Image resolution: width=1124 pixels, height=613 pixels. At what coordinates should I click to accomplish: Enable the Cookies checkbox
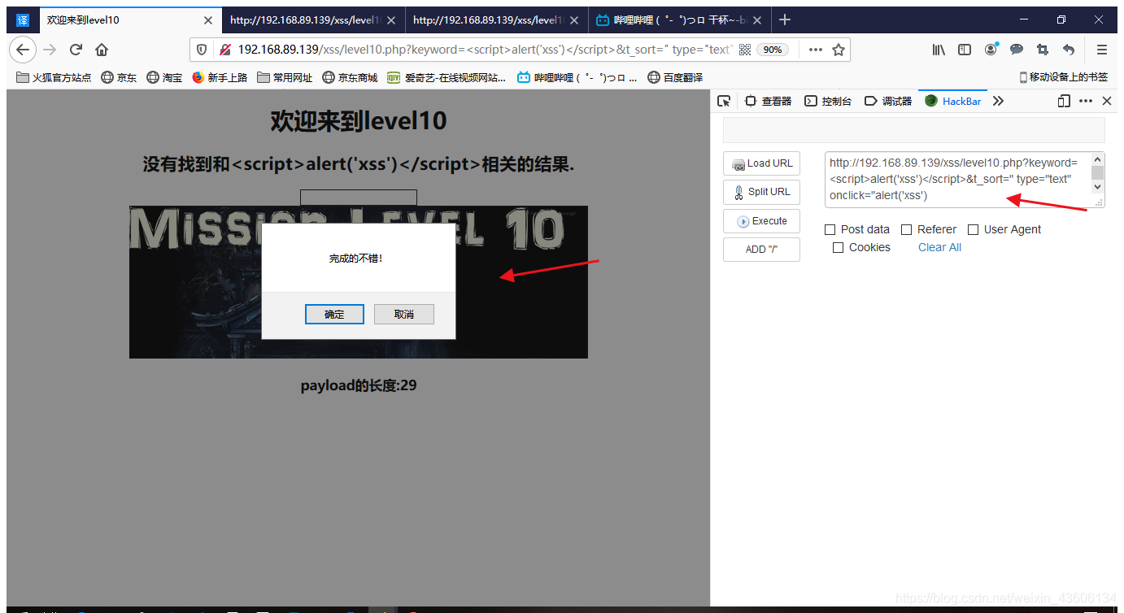point(838,247)
